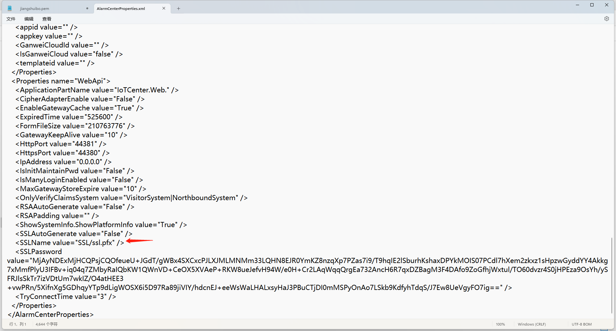Click the ApplicationPartName "IoTCenter.Web." line
This screenshot has width=616, height=331.
tap(97, 90)
